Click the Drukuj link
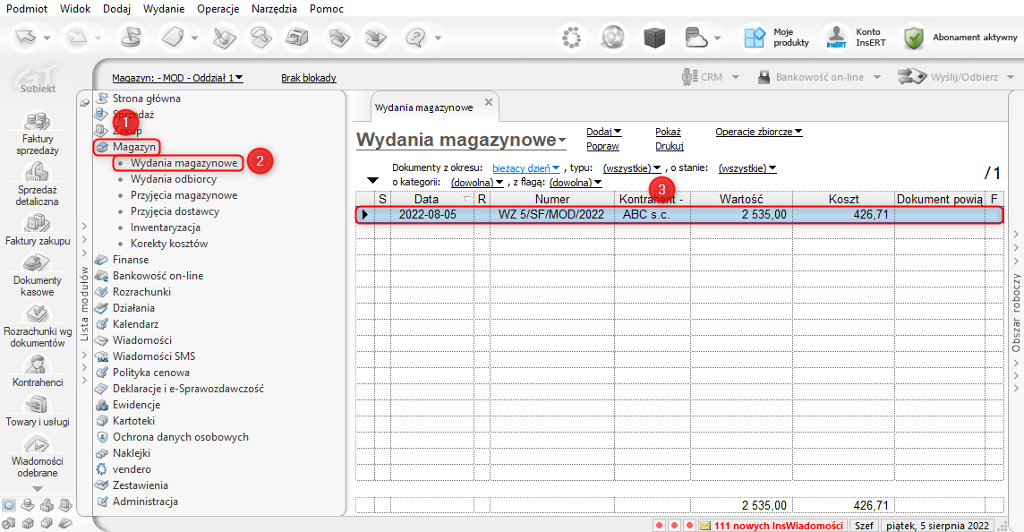Image resolution: width=1024 pixels, height=532 pixels. pyautogui.click(x=670, y=146)
